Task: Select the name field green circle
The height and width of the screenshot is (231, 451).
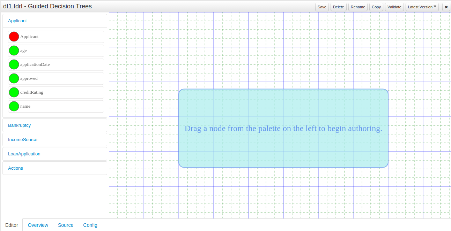Action: coord(14,106)
